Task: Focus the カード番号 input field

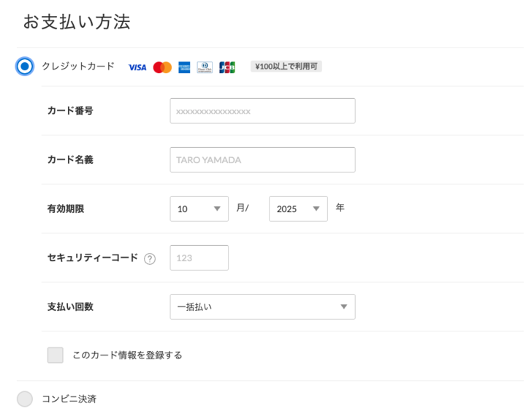Action: click(x=263, y=110)
